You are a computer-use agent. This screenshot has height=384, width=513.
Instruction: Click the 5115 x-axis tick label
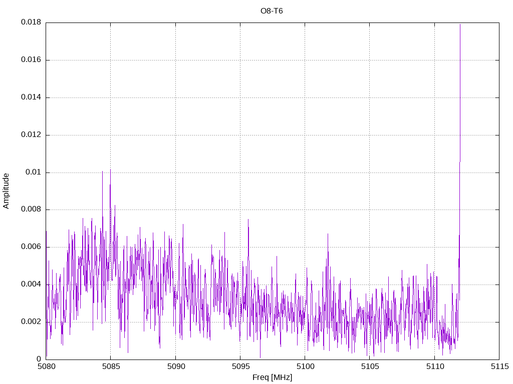499,366
